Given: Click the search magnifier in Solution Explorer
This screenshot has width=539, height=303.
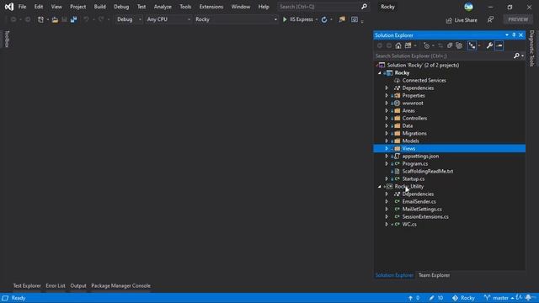Looking at the screenshot, I should [516, 56].
